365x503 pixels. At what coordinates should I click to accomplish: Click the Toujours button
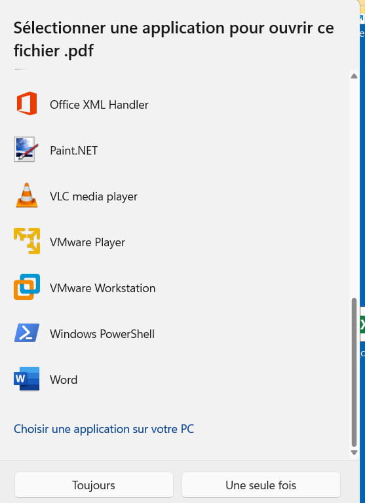94,485
